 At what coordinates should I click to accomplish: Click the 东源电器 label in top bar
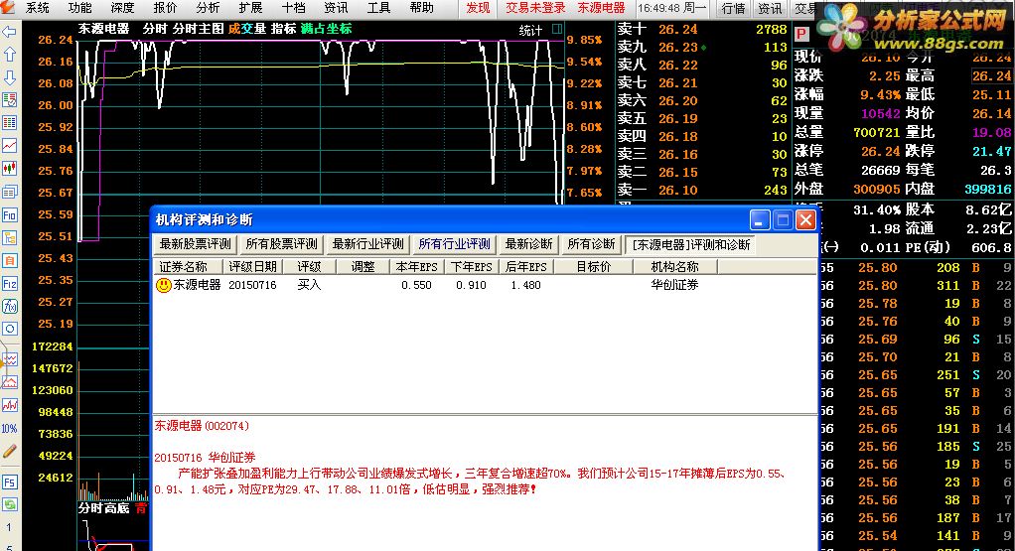click(x=602, y=8)
